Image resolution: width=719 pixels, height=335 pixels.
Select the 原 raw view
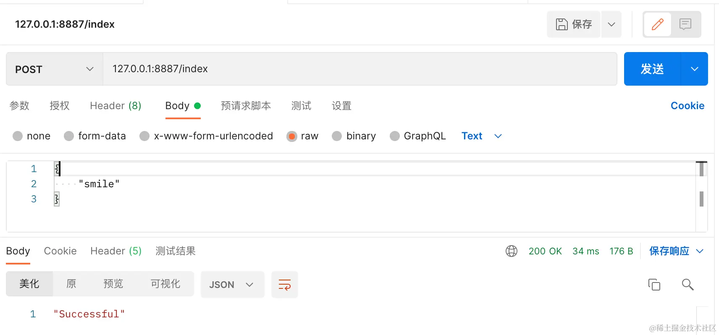pos(71,284)
